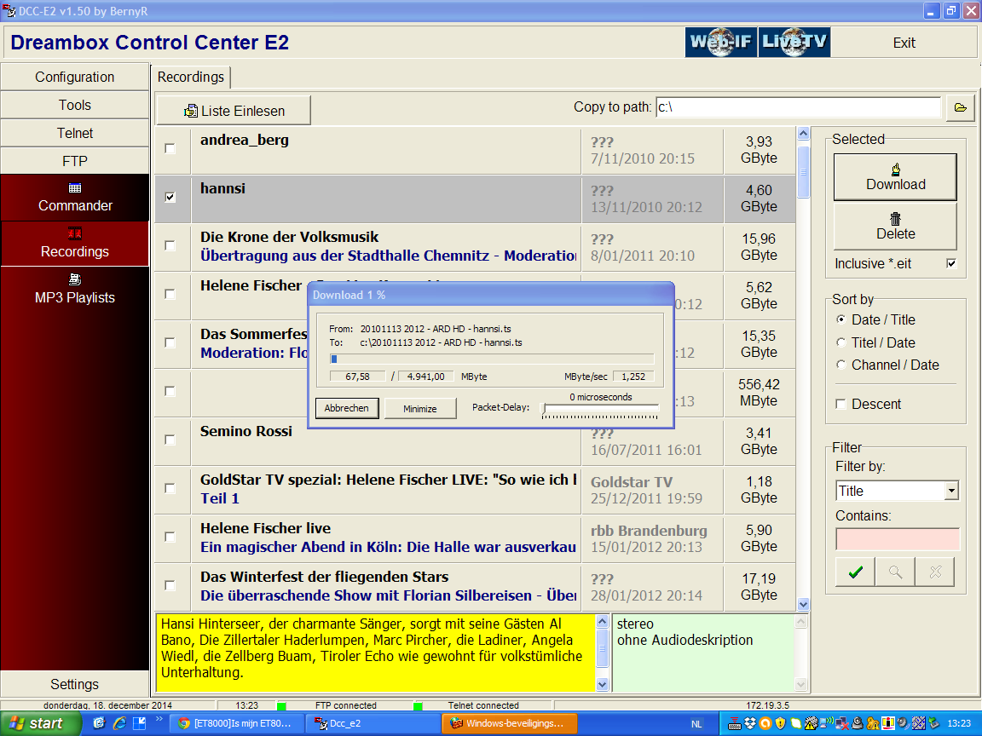Screen dimensions: 982x736
Task: Open the Telnet menu section
Action: pyautogui.click(x=75, y=133)
